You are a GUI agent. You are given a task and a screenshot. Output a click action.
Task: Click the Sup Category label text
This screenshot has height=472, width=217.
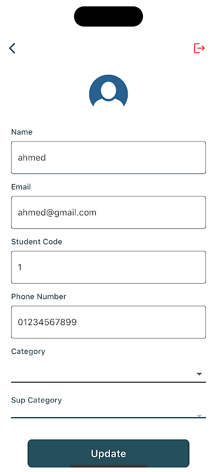click(36, 401)
